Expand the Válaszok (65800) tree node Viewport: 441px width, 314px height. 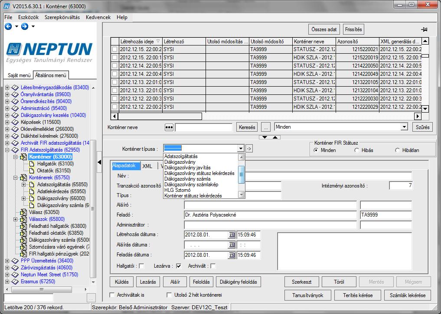[16, 219]
